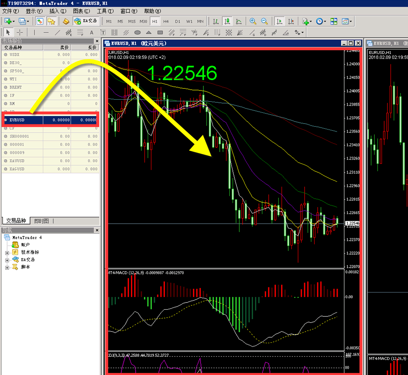Select the crosshair cursor tool
This screenshot has width=408, height=375.
click(20, 32)
